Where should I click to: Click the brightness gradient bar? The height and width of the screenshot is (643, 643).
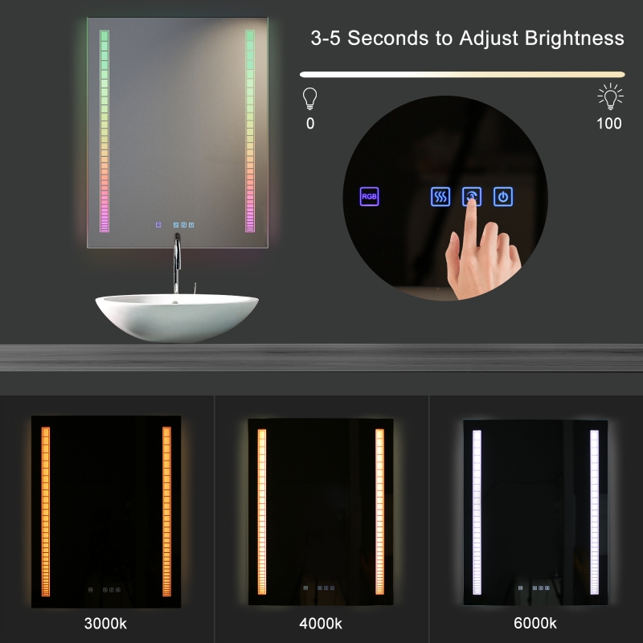[462, 75]
